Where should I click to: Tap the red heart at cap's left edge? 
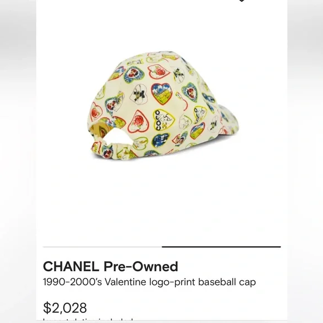96,112
